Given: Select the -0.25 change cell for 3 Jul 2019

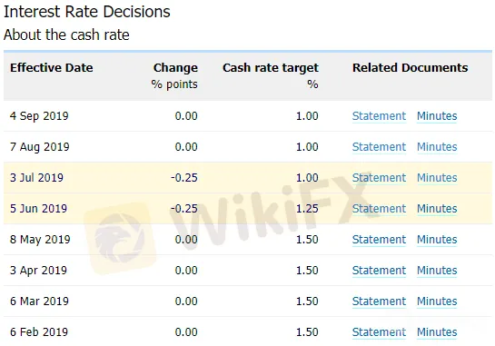Looking at the screenshot, I should point(184,178).
